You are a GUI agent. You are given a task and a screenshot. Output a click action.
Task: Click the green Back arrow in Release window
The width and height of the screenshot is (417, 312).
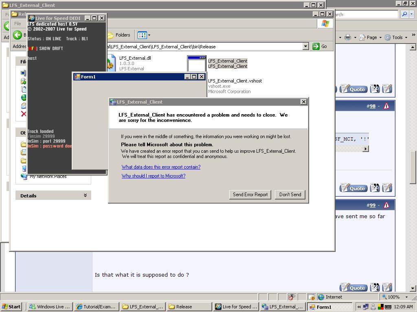[x=18, y=35]
